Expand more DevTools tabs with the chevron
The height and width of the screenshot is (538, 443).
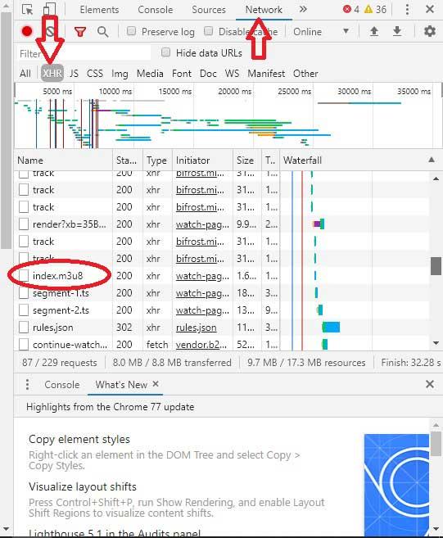click(x=303, y=9)
